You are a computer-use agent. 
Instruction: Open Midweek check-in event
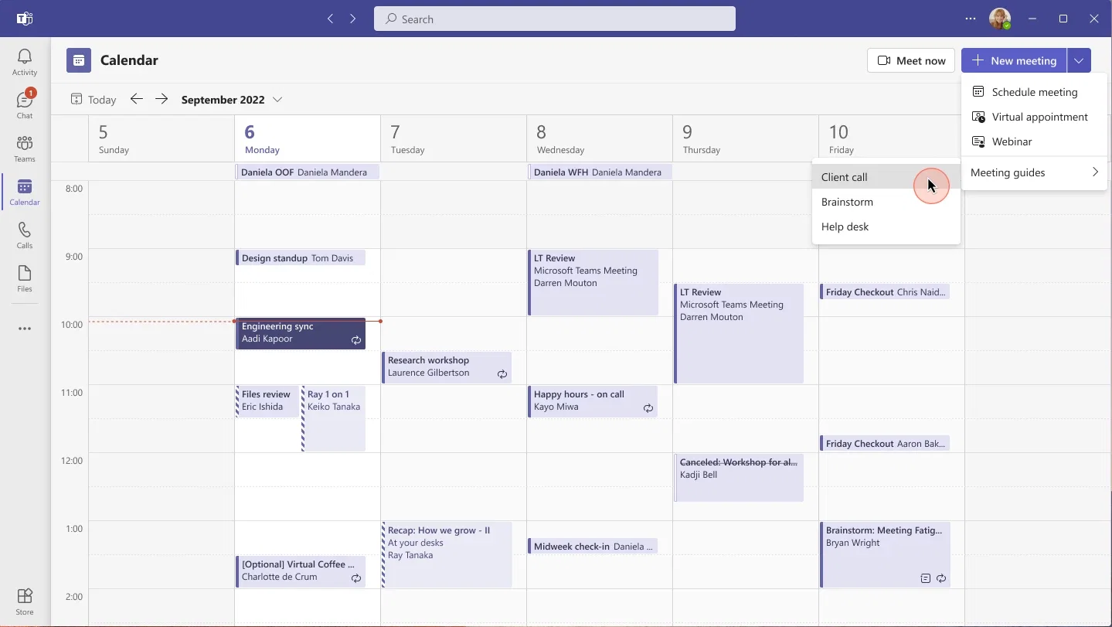[593, 547]
